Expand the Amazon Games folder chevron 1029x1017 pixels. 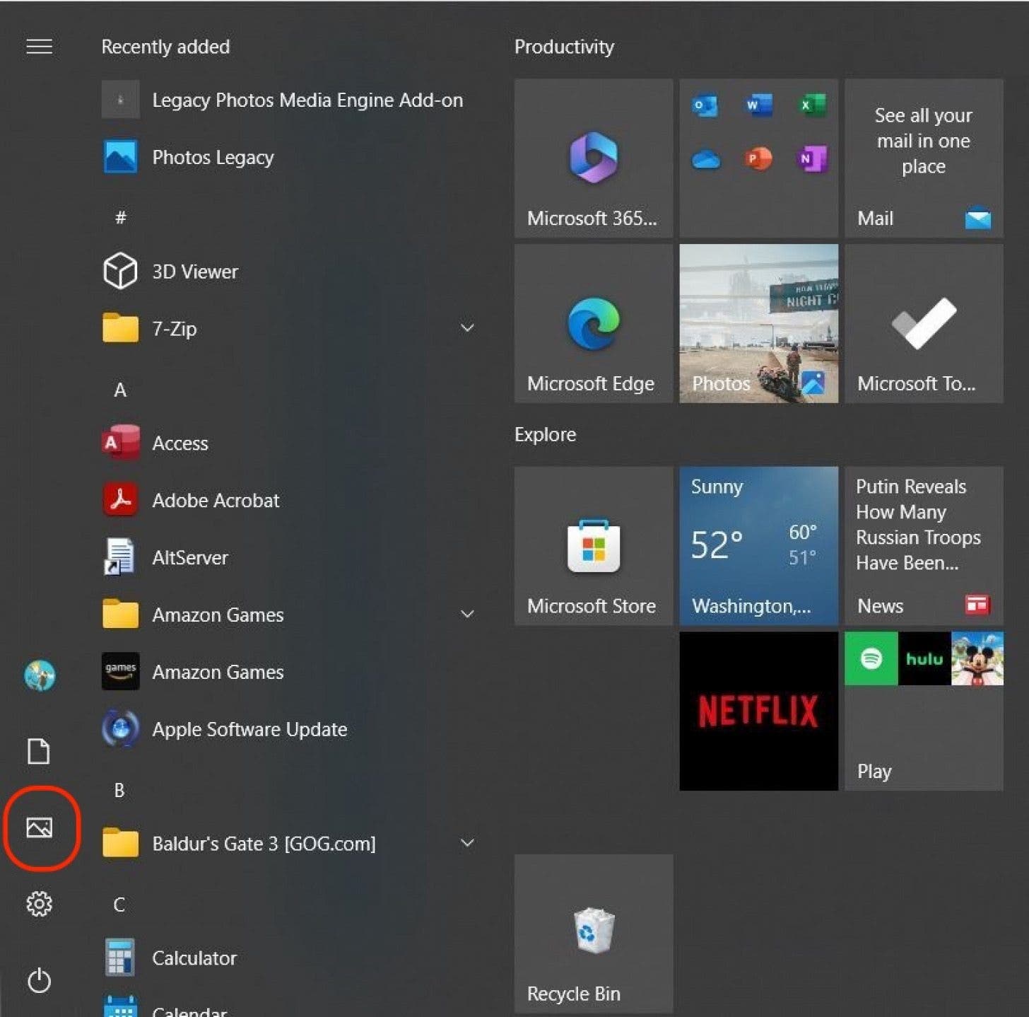[466, 614]
